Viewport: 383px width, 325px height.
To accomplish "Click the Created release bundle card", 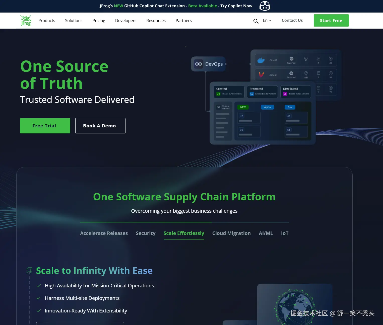I will (x=229, y=92).
